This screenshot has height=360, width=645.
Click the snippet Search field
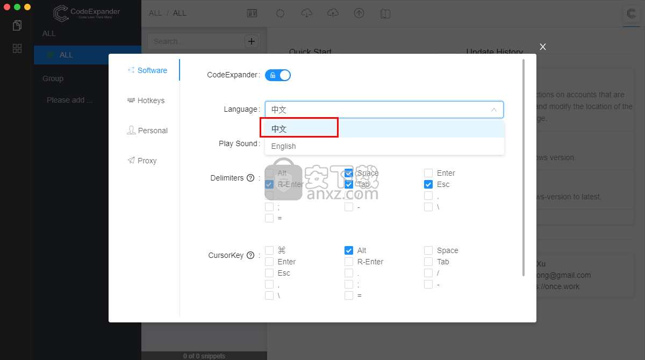196,41
